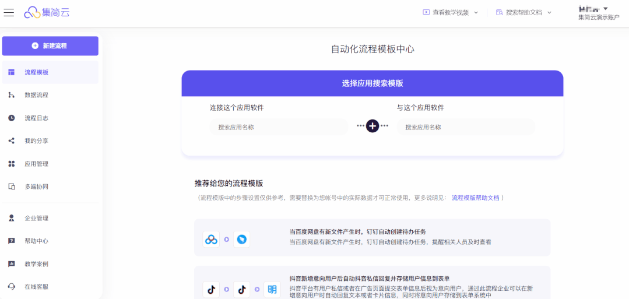Click the 多端协同 devices icon
Viewport: 629px width, 299px height.
(x=11, y=187)
